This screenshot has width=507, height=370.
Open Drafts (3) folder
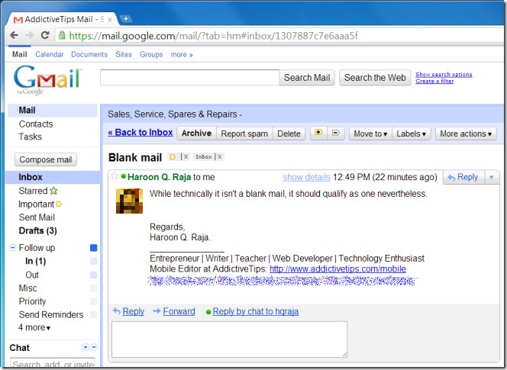38,230
